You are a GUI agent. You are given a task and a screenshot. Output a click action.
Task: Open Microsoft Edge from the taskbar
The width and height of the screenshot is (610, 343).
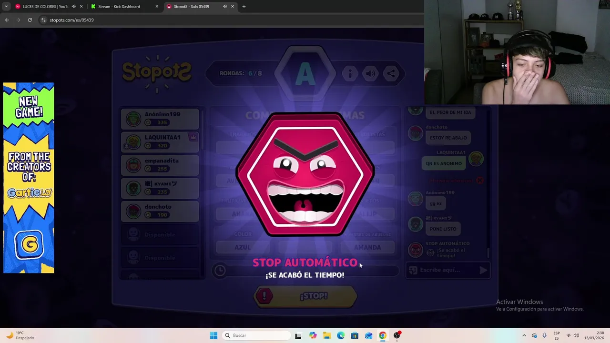click(341, 335)
